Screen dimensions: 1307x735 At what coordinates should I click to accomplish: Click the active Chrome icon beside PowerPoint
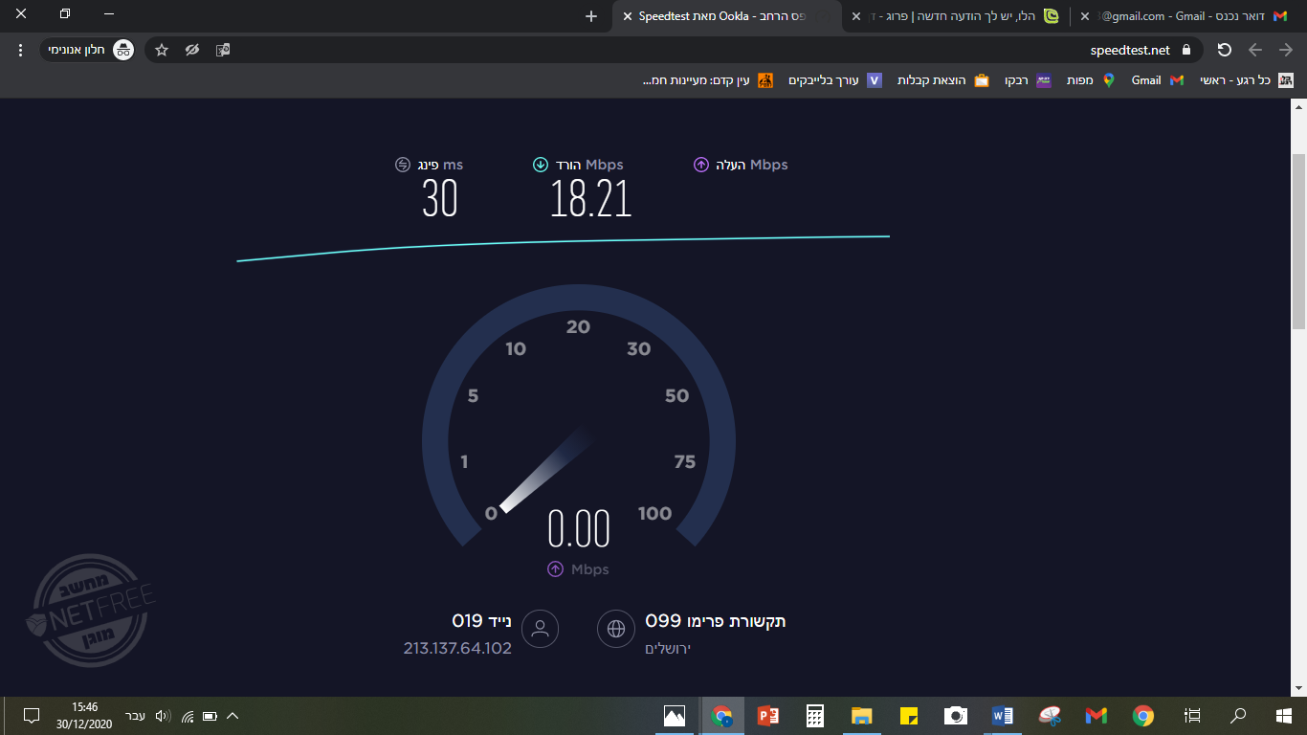[x=721, y=715]
